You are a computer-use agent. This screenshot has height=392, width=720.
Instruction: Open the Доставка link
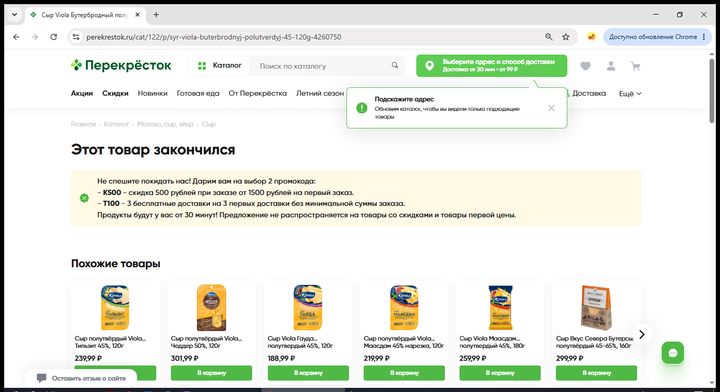click(589, 94)
